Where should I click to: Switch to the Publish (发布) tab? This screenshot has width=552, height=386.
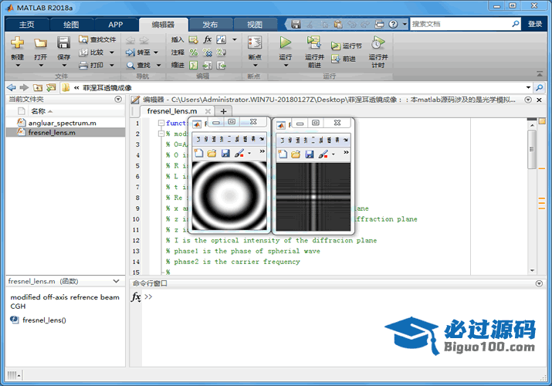210,25
